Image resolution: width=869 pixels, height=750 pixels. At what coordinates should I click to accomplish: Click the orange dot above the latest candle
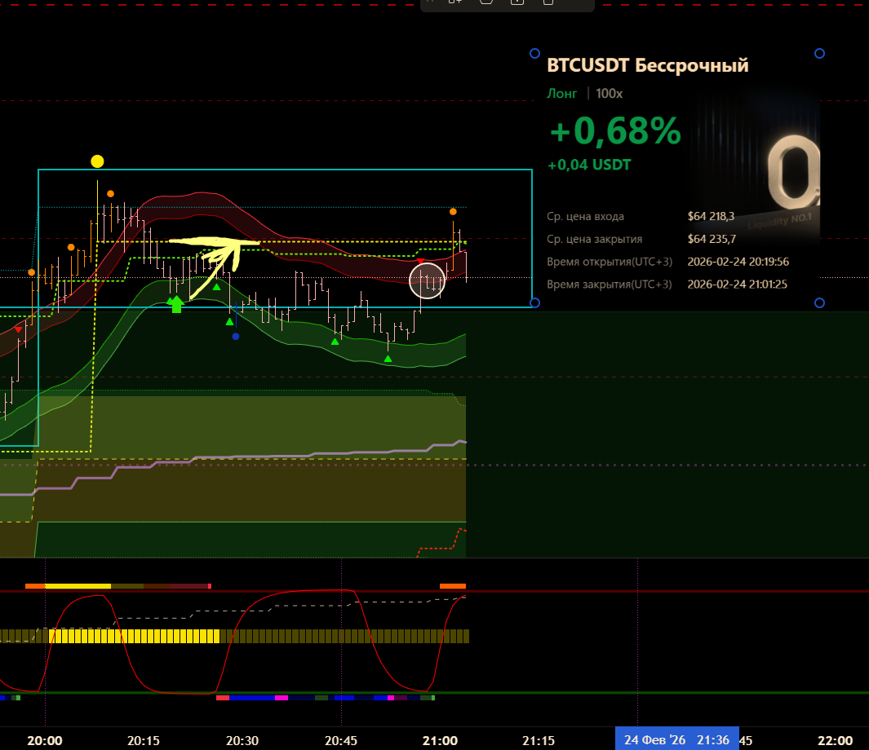pyautogui.click(x=453, y=212)
